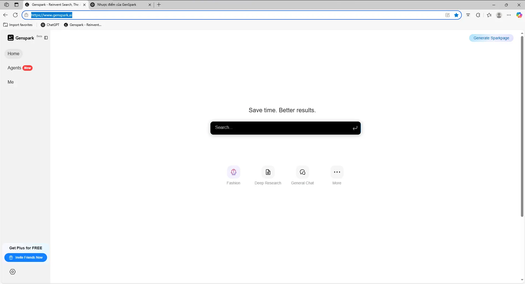Open browser extensions puzzle icon
The height and width of the screenshot is (284, 525).
pyautogui.click(x=478, y=15)
